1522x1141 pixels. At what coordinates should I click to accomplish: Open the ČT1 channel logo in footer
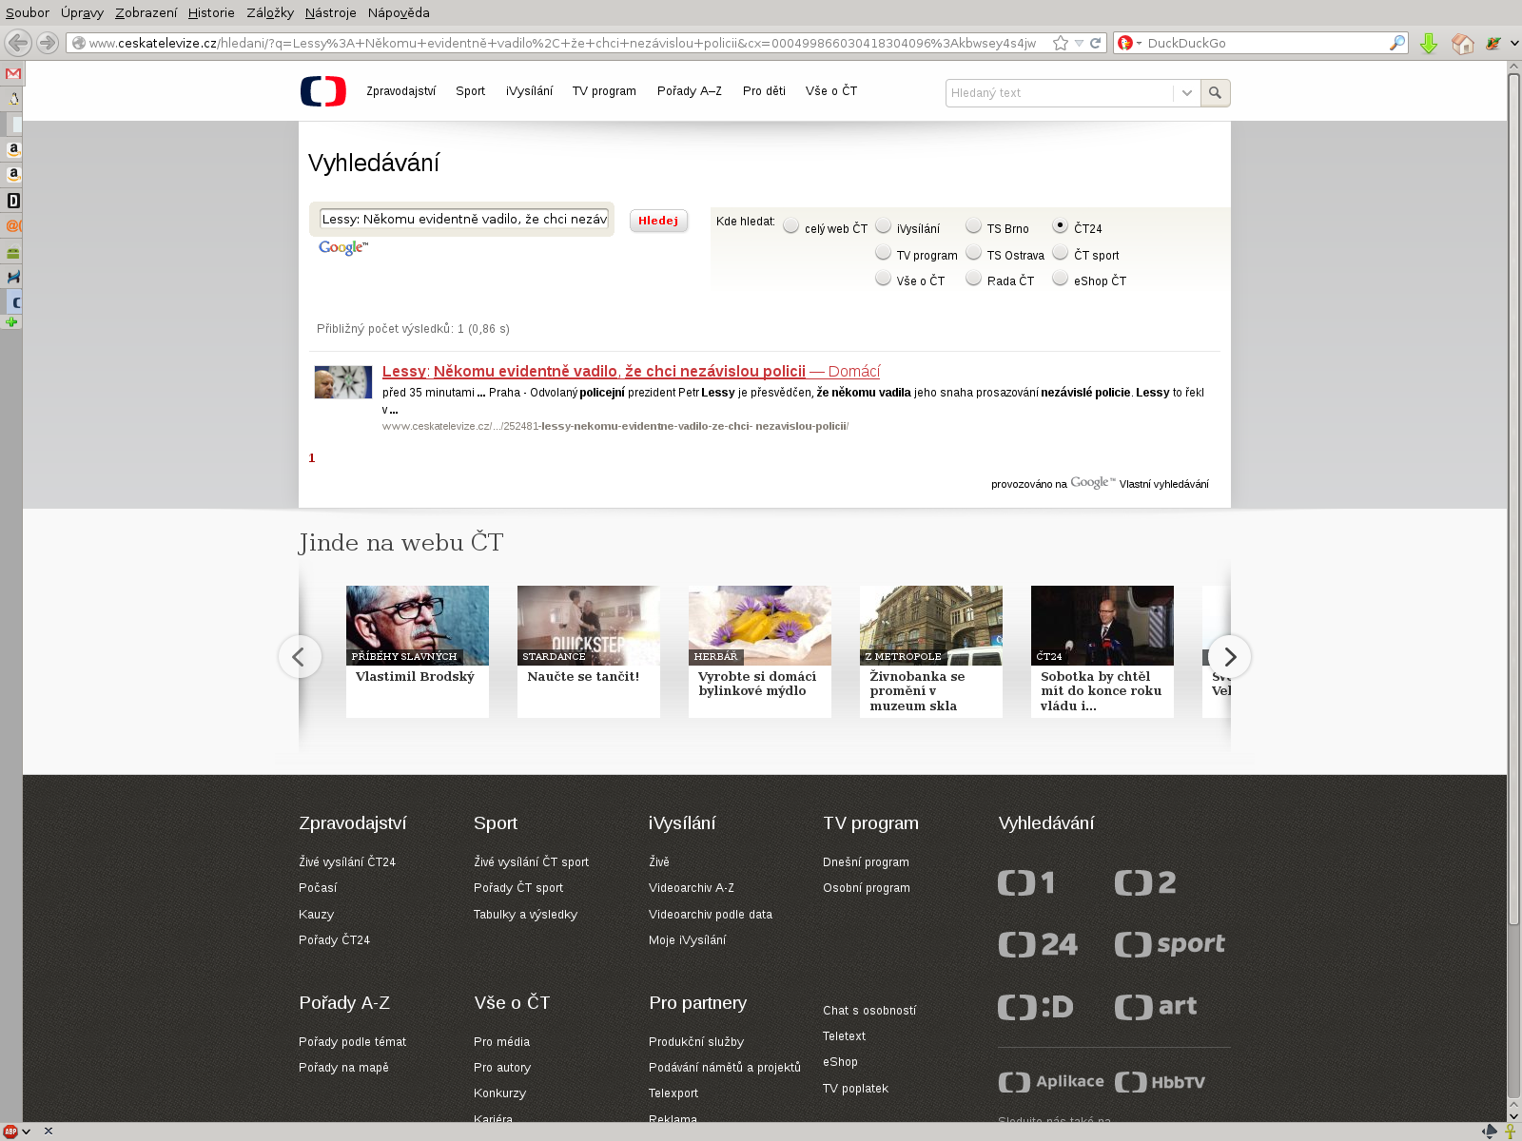(1026, 882)
